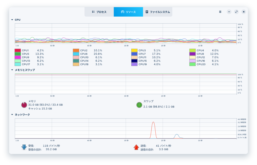Click the memory usage pie icon
257x165 pixels.
click(24, 105)
